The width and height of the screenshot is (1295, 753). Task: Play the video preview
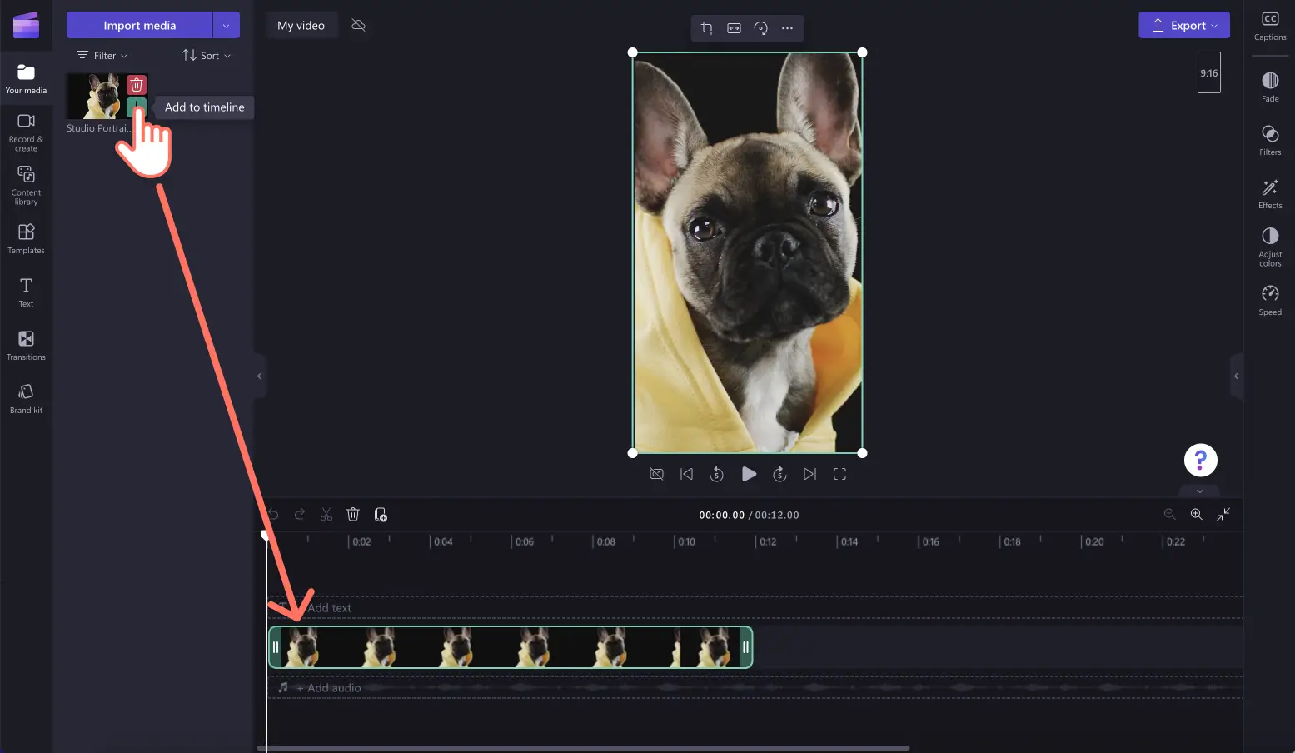click(749, 474)
